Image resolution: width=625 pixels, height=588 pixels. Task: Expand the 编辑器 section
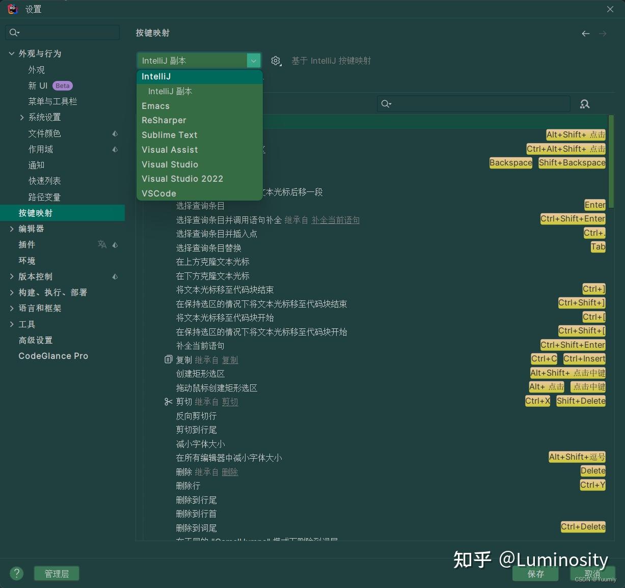[x=12, y=229]
